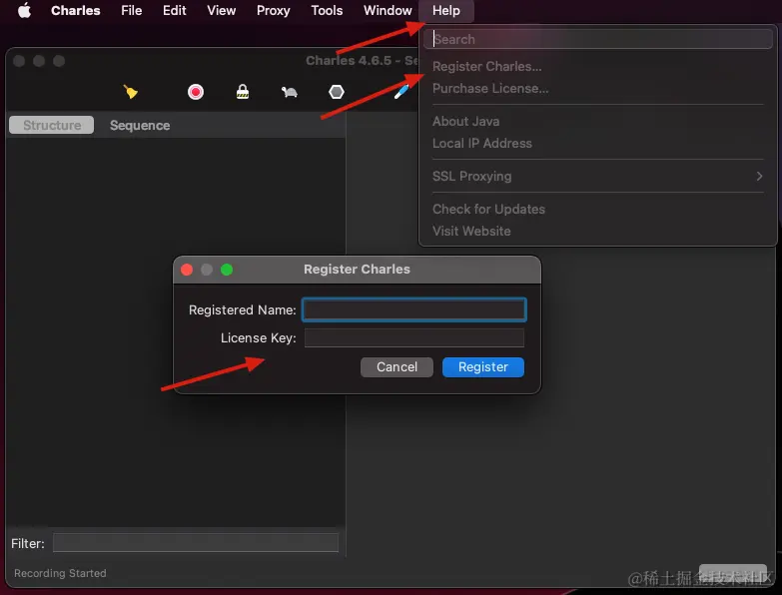Toggle the red Record button
The image size is (782, 595).
(x=196, y=92)
